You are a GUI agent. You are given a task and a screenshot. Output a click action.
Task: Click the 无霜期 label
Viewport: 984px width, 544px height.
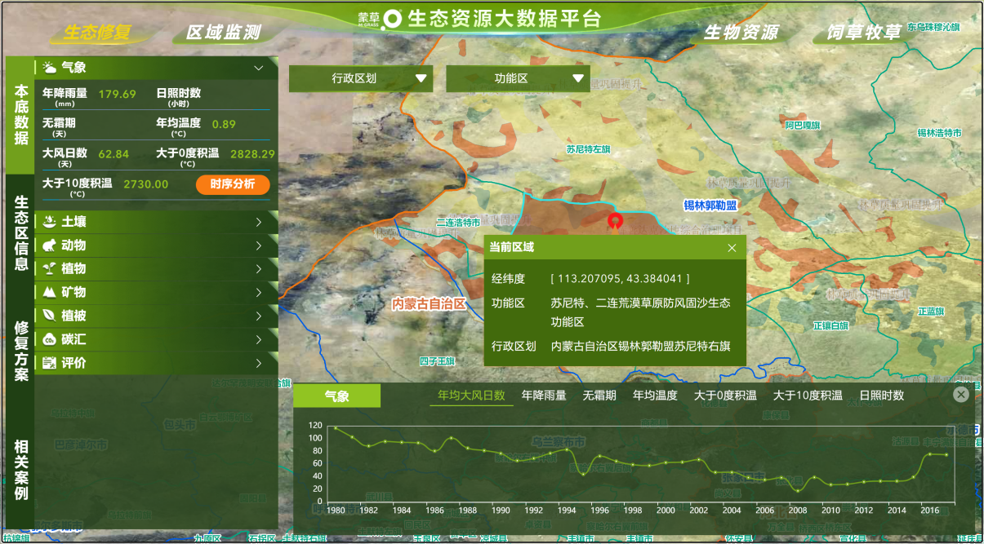pos(59,122)
